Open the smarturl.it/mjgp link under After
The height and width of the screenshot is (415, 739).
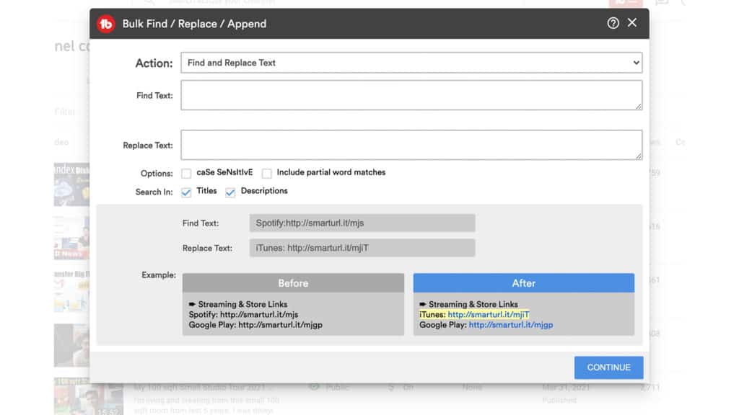click(510, 325)
